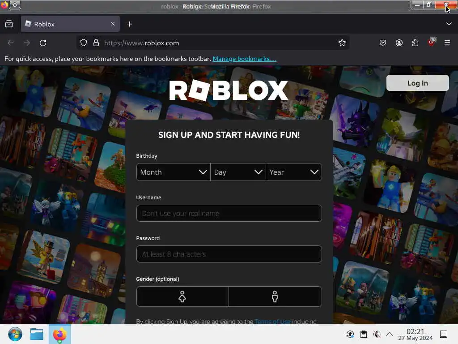Viewport: 458px width, 344px height.
Task: View site security lock information
Action: [x=96, y=43]
